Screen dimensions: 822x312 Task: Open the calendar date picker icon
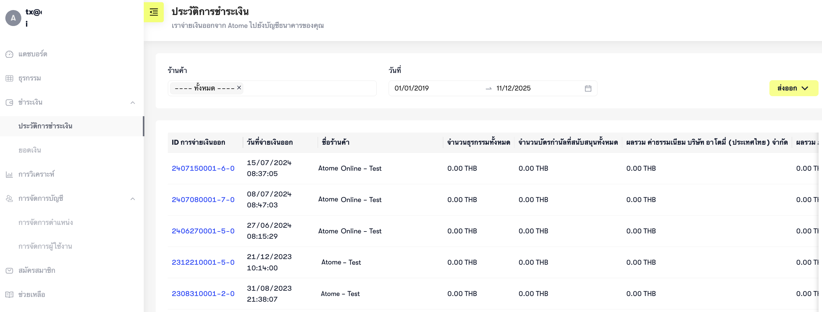(x=588, y=88)
